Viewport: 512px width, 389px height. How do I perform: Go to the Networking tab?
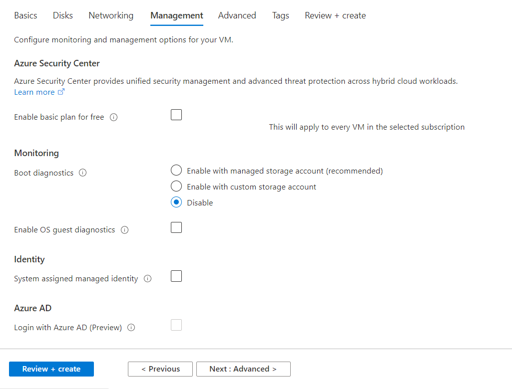pos(111,15)
